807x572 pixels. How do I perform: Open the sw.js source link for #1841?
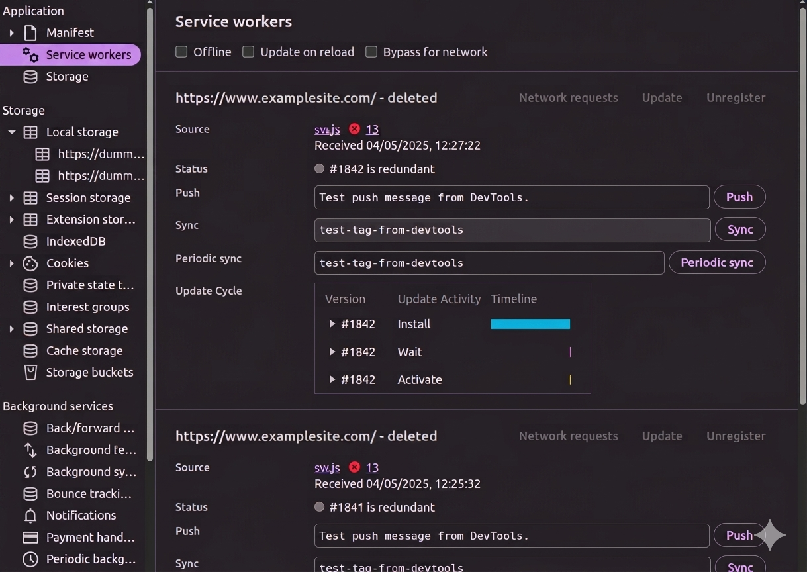(327, 467)
